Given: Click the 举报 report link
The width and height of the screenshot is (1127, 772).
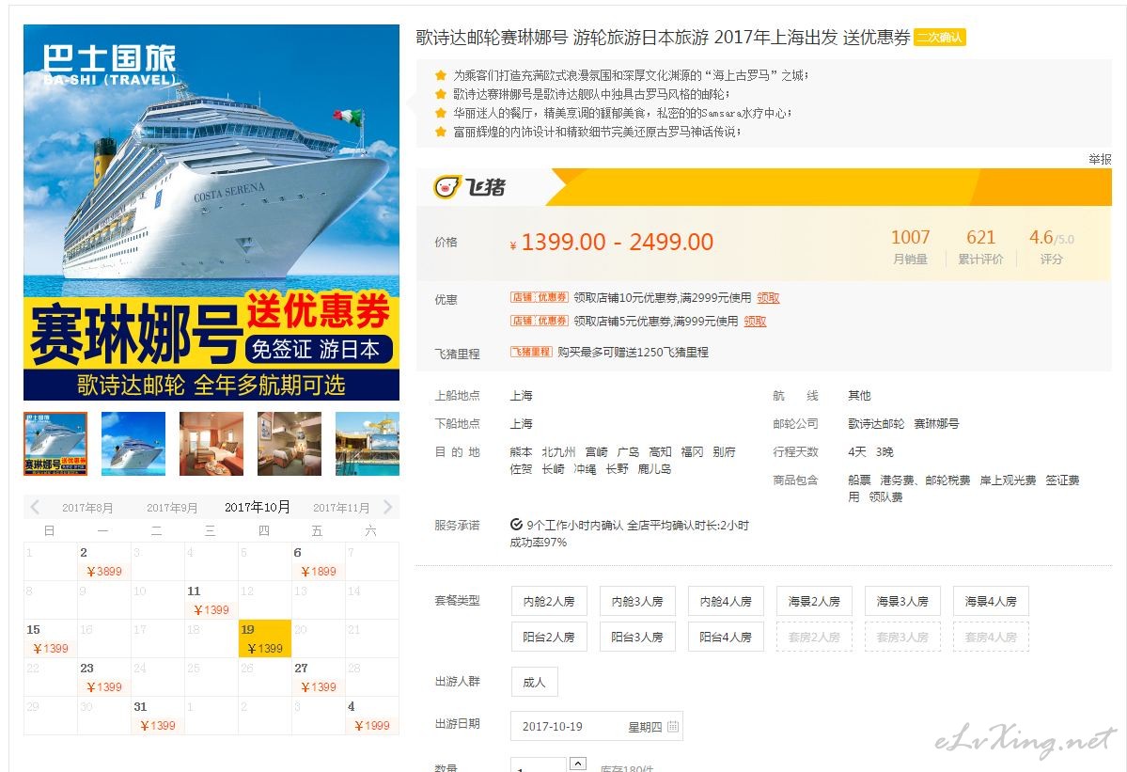Looking at the screenshot, I should 1100,159.
